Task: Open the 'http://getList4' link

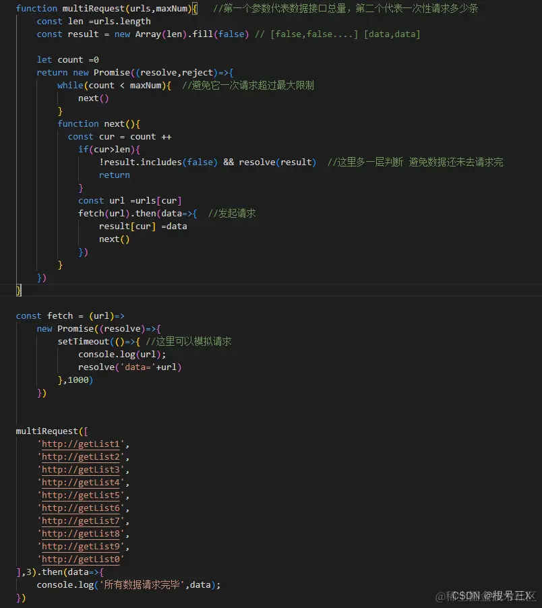Action: click(81, 483)
